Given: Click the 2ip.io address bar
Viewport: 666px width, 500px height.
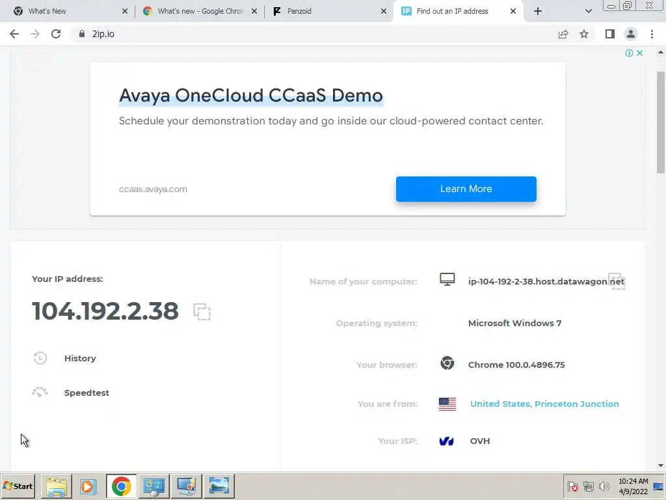Looking at the screenshot, I should tap(314, 34).
